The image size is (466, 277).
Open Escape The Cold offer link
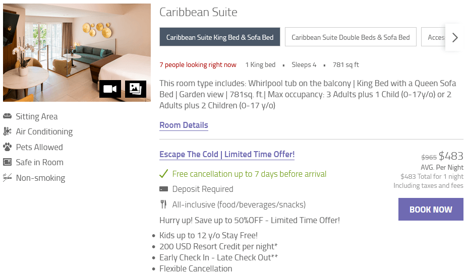tap(227, 155)
